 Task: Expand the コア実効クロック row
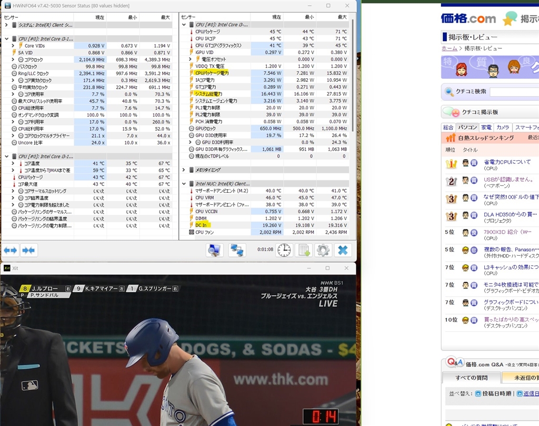tap(13, 80)
